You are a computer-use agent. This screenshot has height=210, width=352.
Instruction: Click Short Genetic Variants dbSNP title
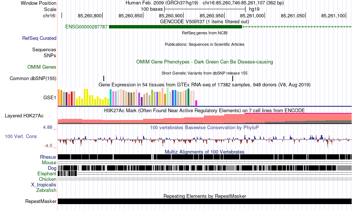205,73
